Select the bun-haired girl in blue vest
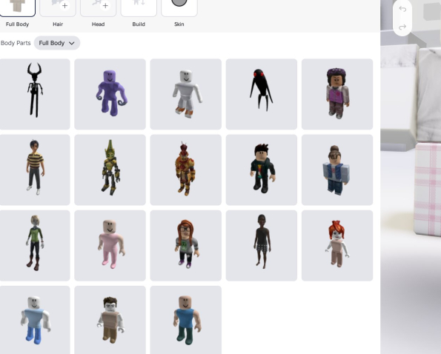Screen dimensions: 441x354 pos(337,170)
